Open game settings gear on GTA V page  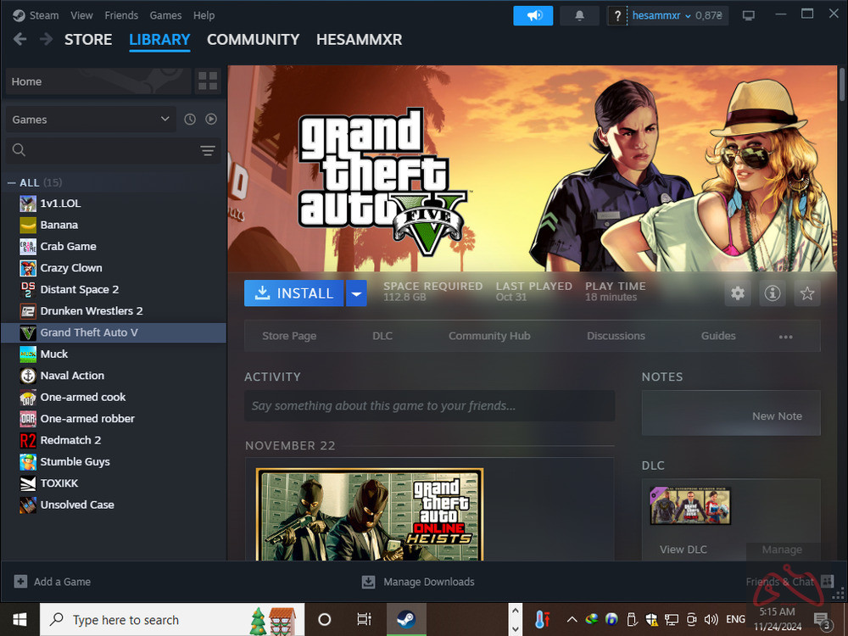[x=737, y=293]
